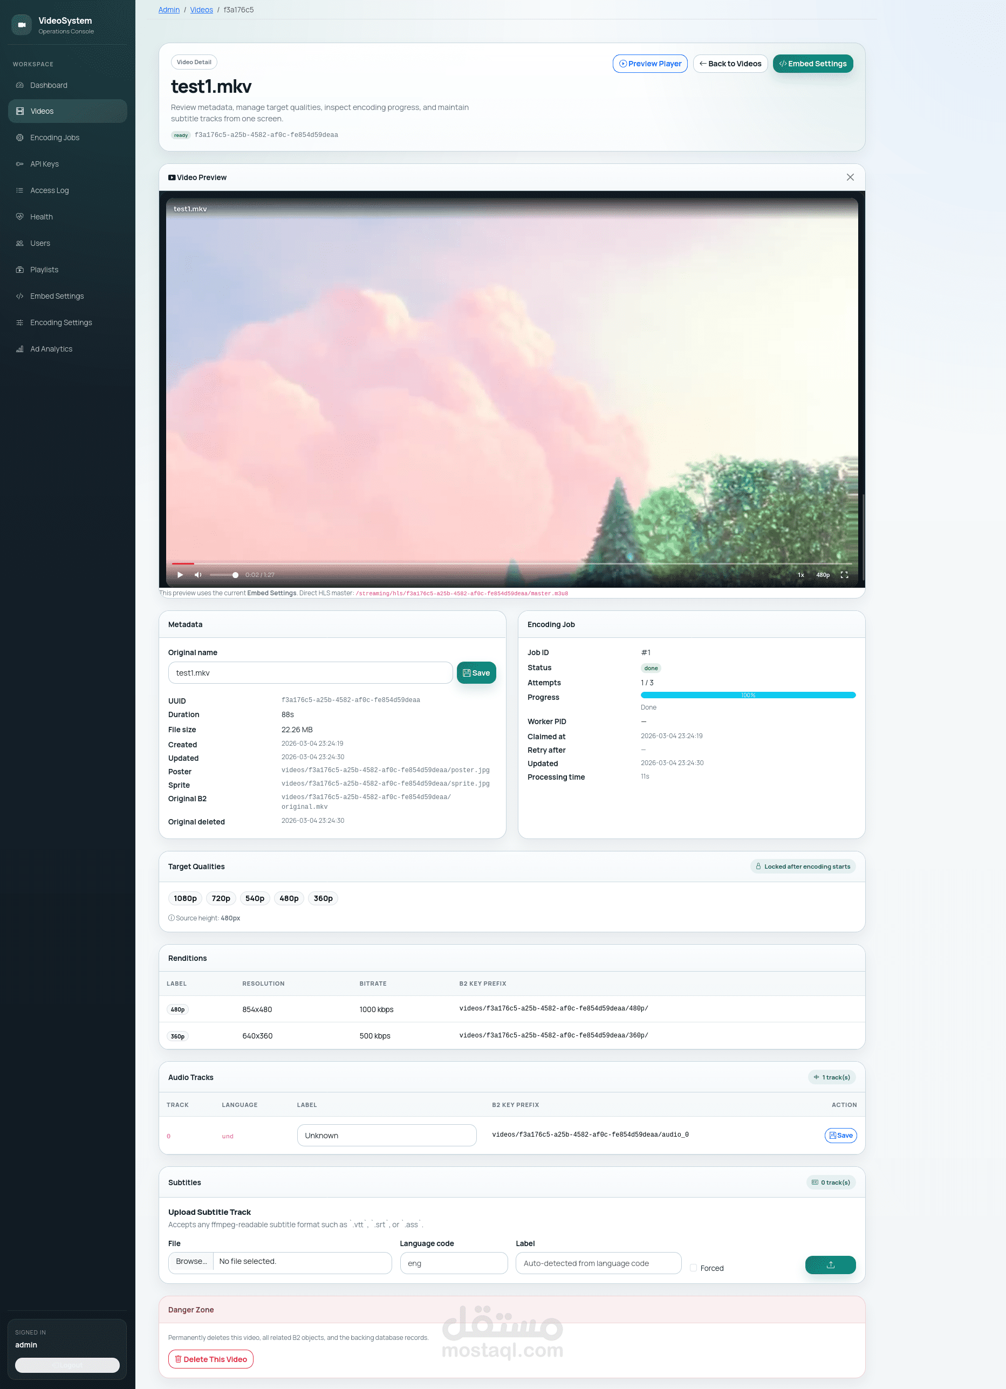Image resolution: width=1006 pixels, height=1389 pixels.
Task: Click Delete This Video
Action: [211, 1359]
